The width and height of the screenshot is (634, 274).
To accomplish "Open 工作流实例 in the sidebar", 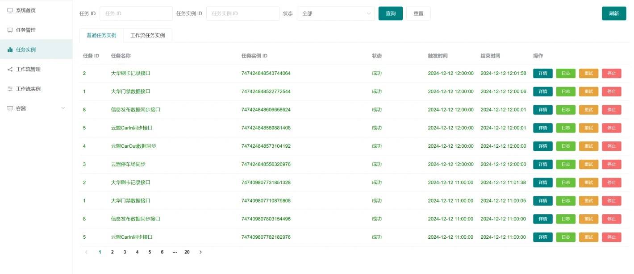I will (36, 89).
